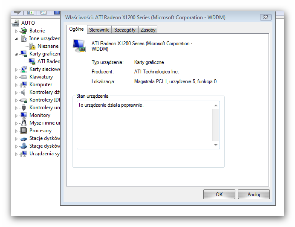This screenshot has width=295, height=227.
Task: Click the device status scrollbar track
Action: (x=216, y=125)
